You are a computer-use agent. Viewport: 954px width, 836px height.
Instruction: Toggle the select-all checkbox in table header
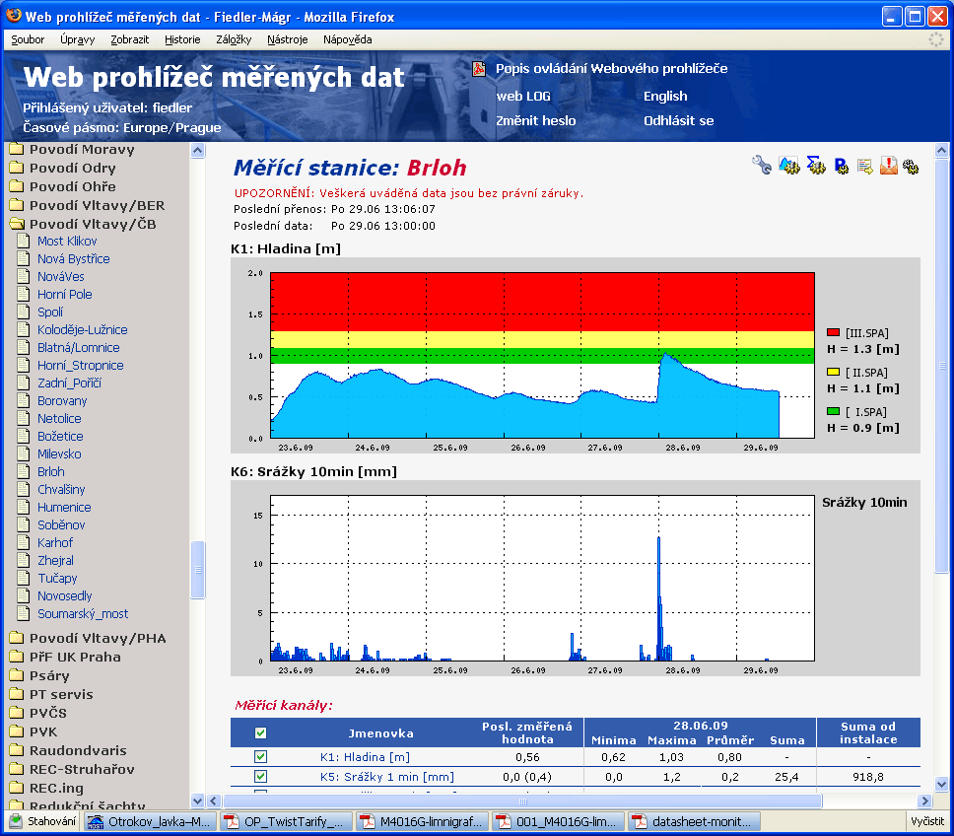click(x=260, y=733)
